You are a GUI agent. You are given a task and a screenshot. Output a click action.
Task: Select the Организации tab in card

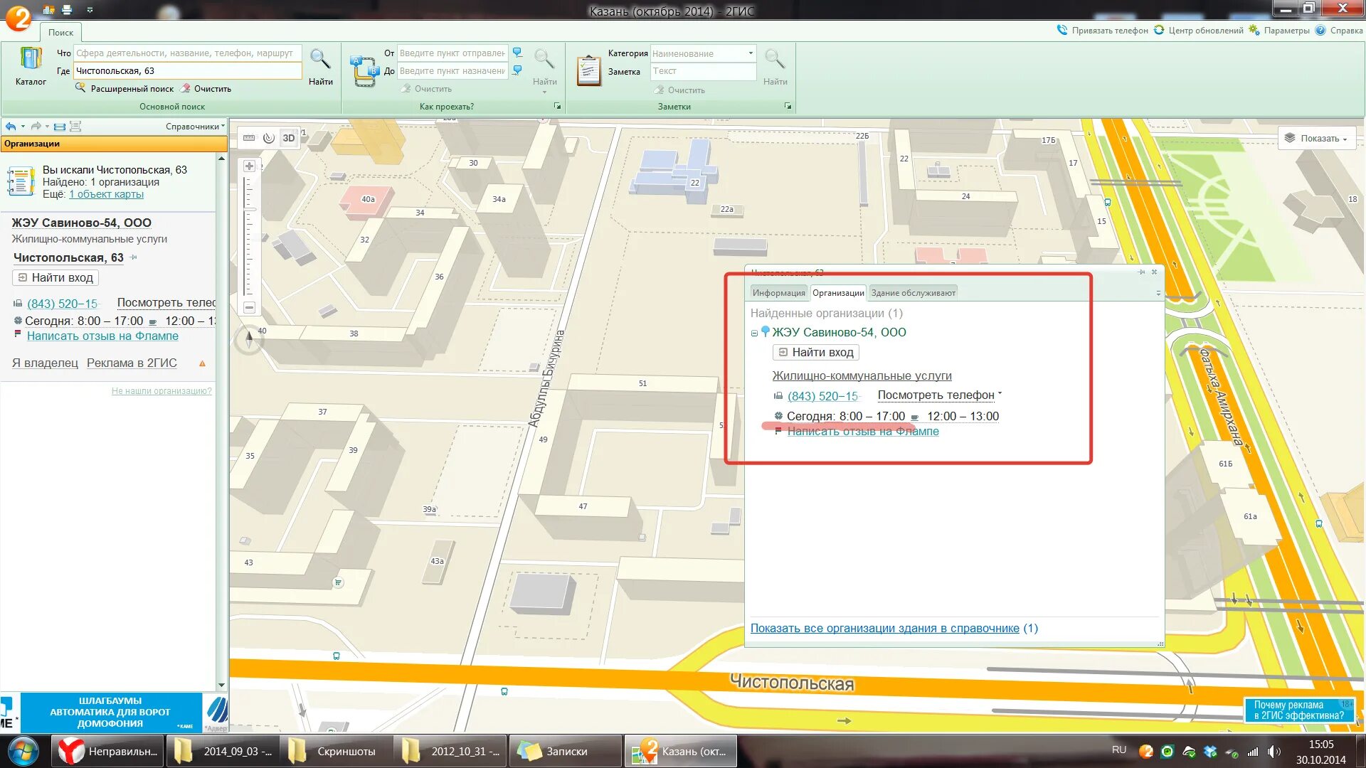coord(838,293)
